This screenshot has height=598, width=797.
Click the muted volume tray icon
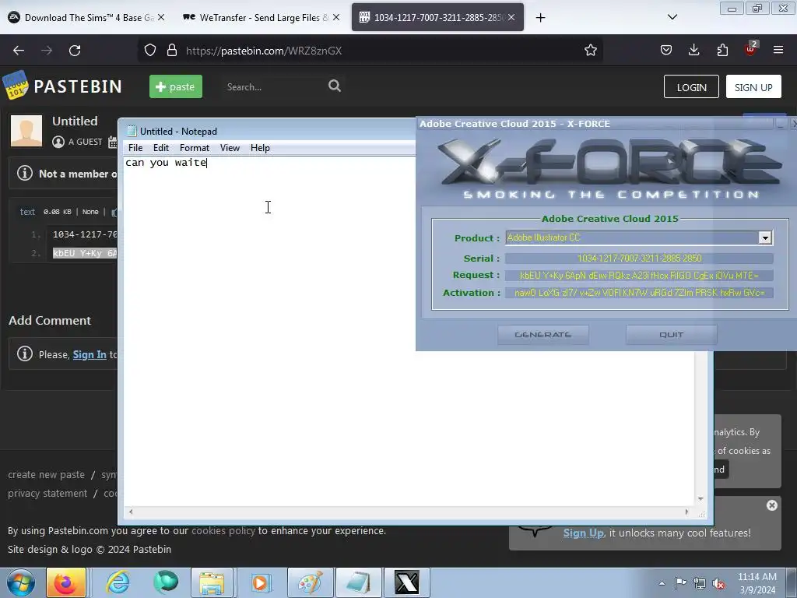pos(718,583)
